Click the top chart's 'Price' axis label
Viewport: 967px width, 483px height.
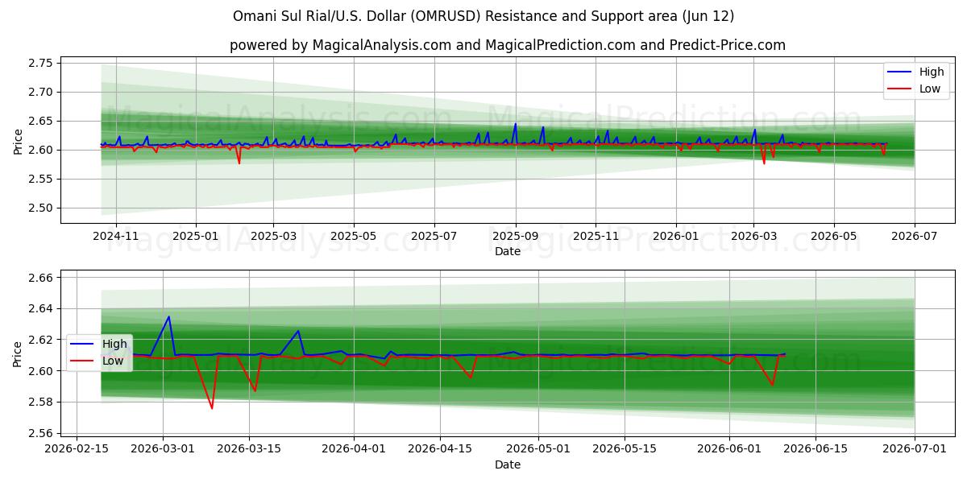[18, 139]
